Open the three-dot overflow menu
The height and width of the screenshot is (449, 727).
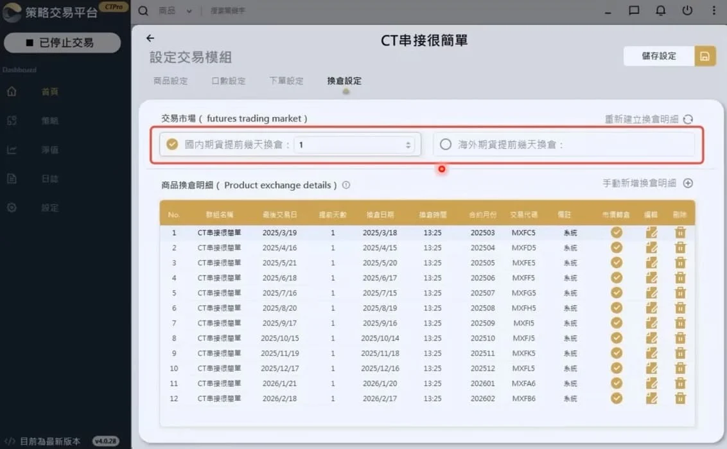714,10
